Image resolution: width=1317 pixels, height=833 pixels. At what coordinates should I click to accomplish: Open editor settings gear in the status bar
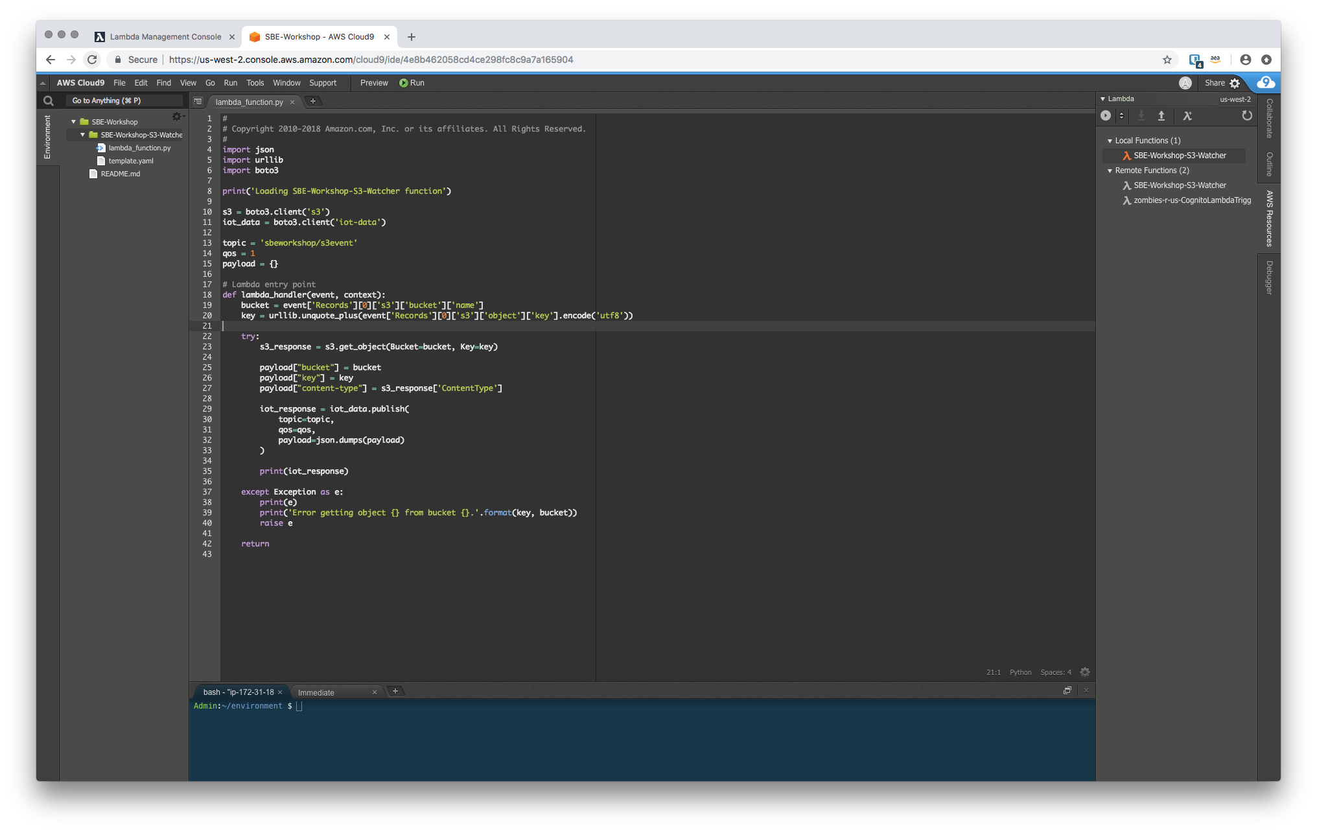(1085, 672)
